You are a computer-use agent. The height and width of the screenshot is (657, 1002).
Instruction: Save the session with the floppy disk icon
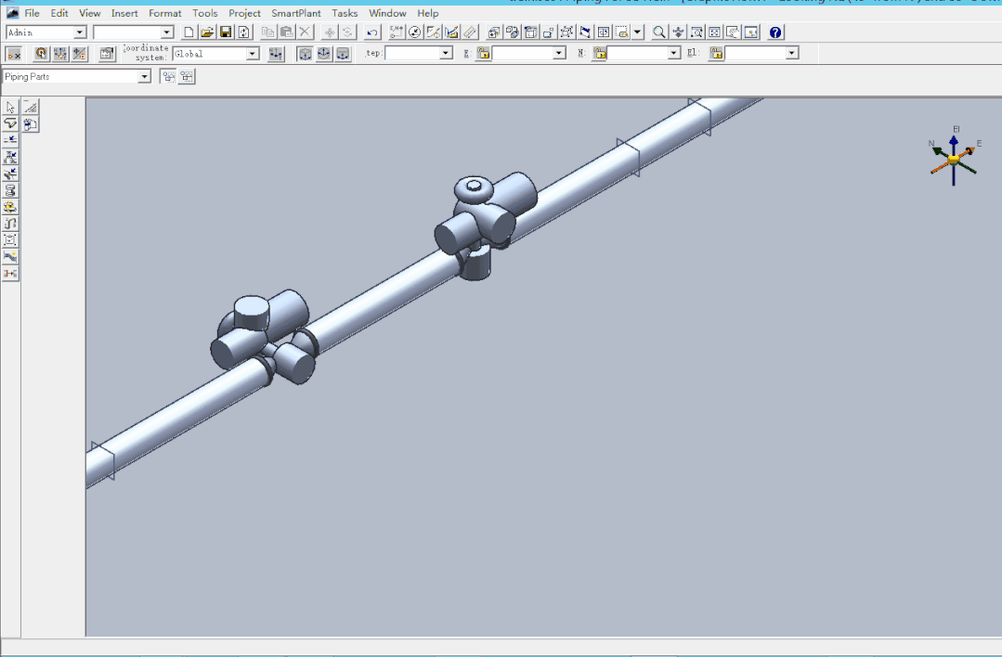tap(226, 32)
